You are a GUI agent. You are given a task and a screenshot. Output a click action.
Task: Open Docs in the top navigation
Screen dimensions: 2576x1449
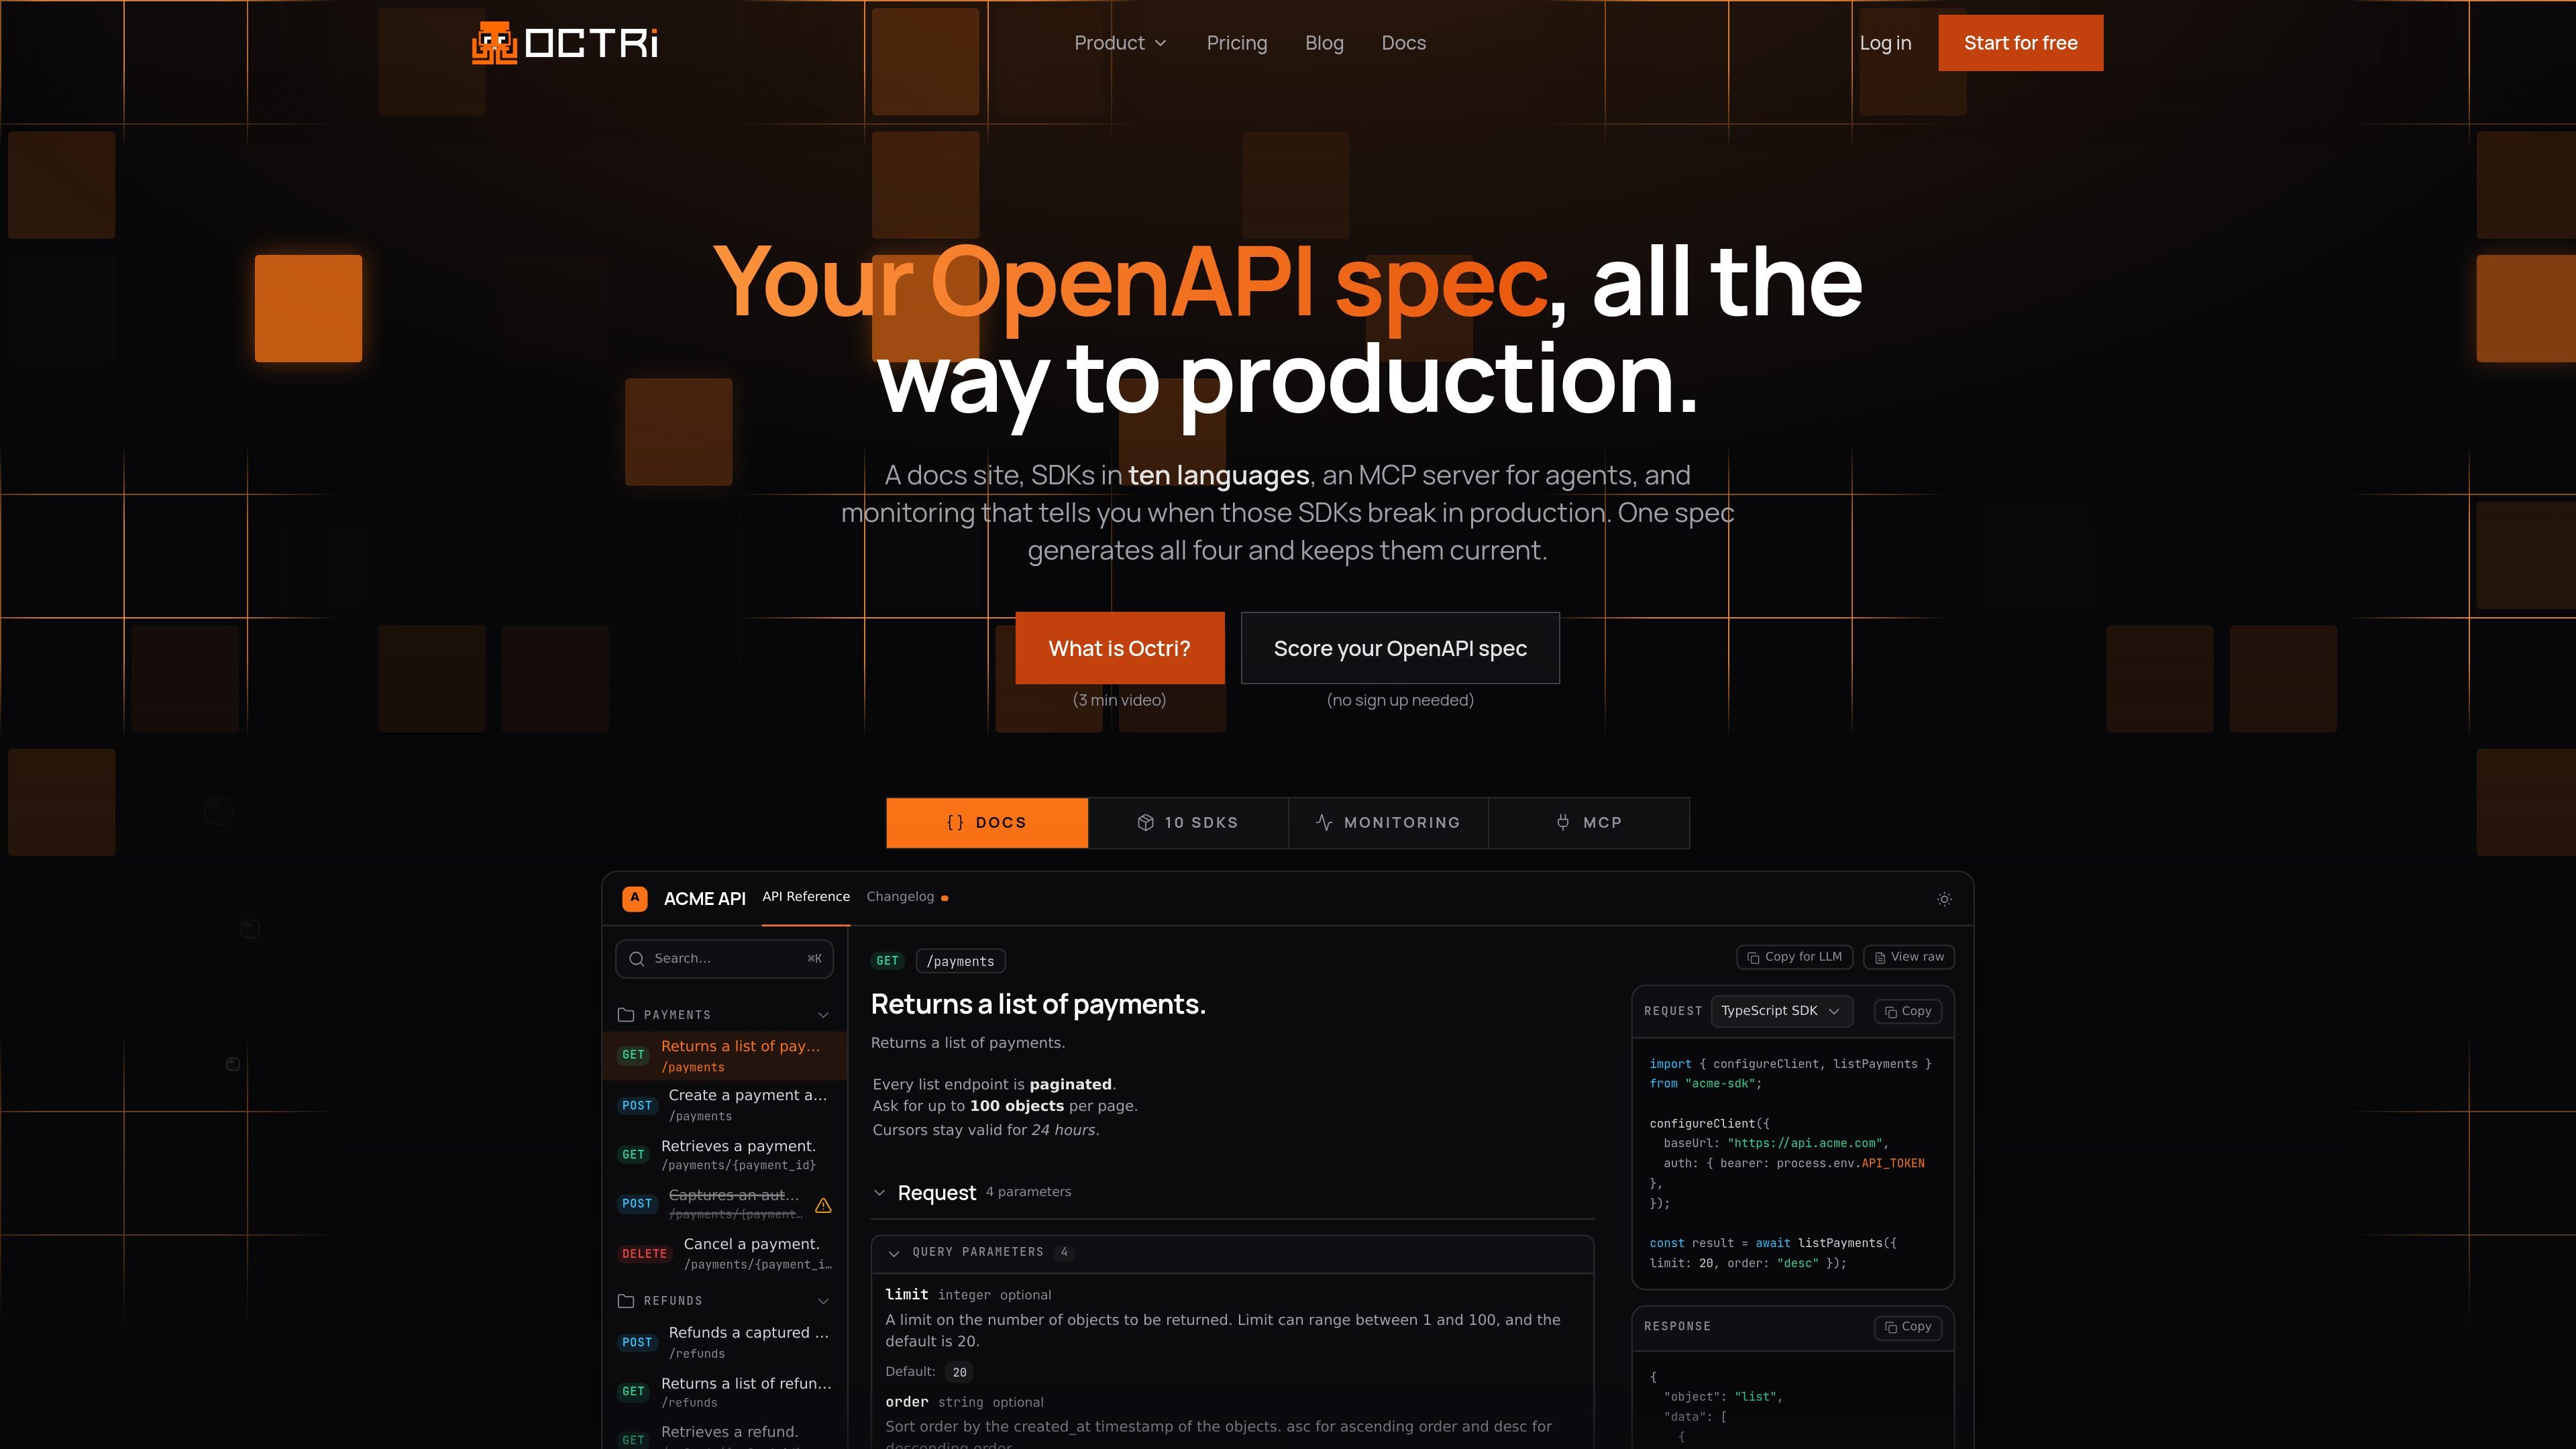[x=1404, y=43]
